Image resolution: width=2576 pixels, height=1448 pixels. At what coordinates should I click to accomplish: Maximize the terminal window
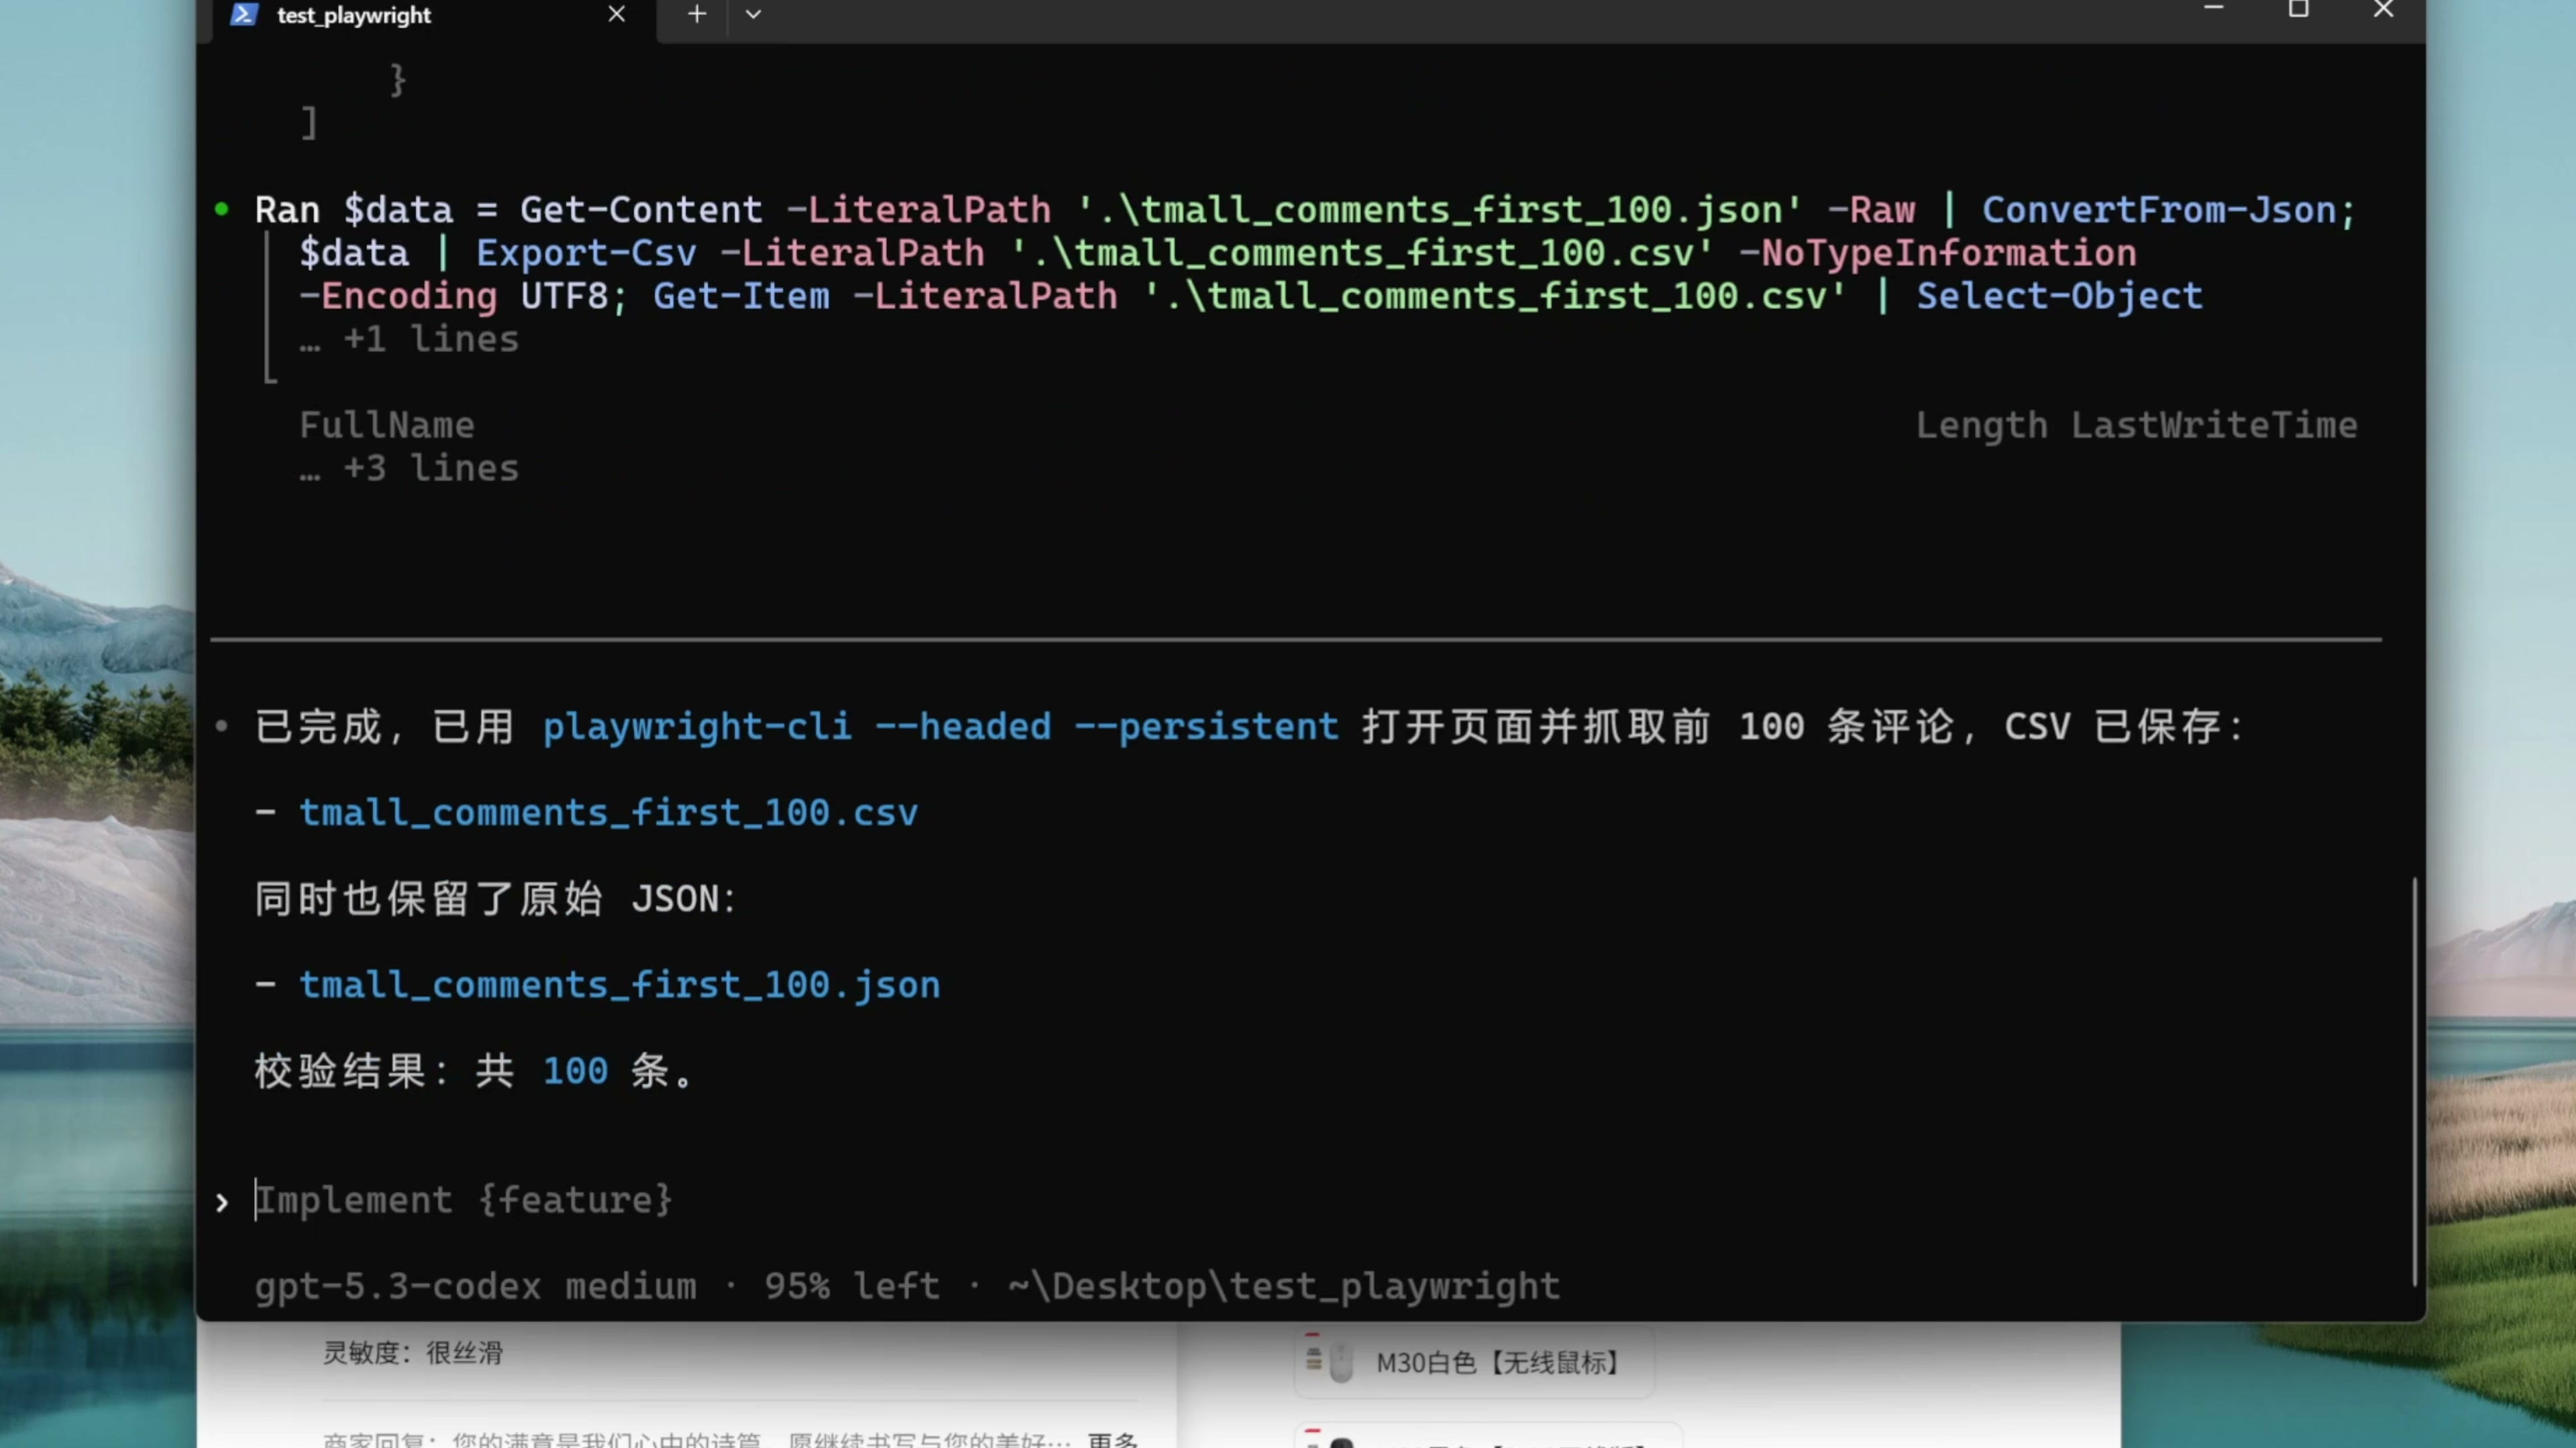[x=2298, y=9]
